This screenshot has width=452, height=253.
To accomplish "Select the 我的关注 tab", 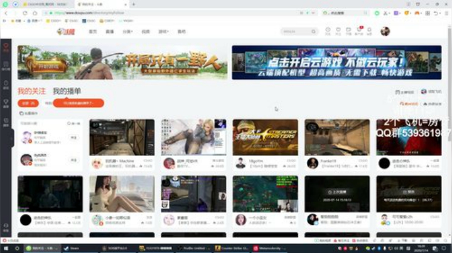I will pyautogui.click(x=31, y=91).
